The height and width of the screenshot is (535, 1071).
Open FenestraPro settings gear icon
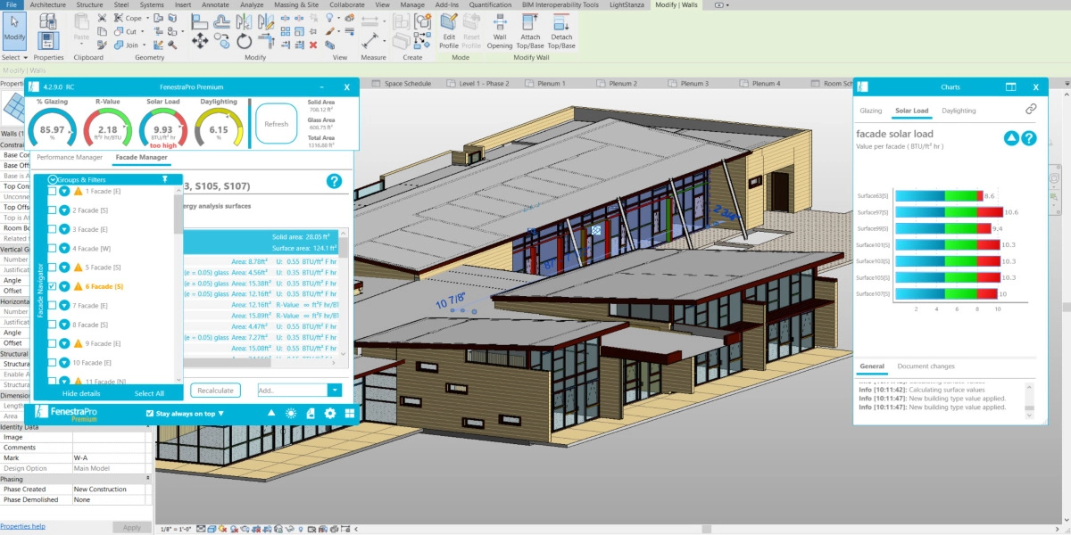click(x=329, y=413)
